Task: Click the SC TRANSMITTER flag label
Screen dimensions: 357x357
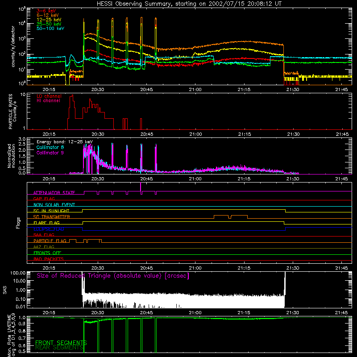Action: click(x=52, y=217)
